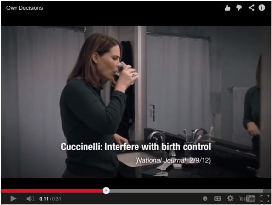Viewport: 272px width, 205px height.
Task: Show video info via the i icon
Action: (262, 8)
